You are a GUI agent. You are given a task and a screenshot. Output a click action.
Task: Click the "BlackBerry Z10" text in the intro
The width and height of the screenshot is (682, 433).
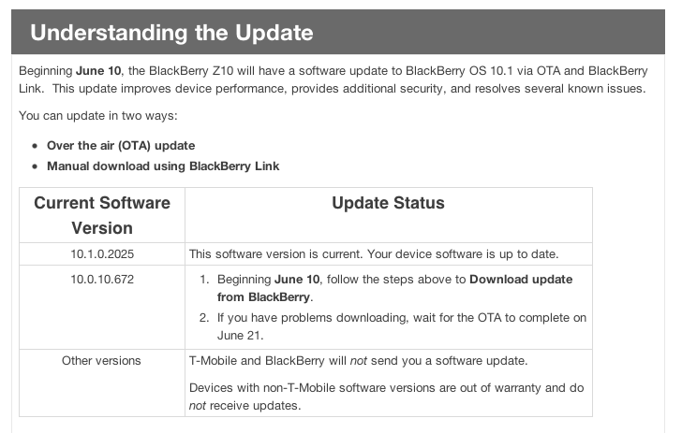tap(200, 70)
